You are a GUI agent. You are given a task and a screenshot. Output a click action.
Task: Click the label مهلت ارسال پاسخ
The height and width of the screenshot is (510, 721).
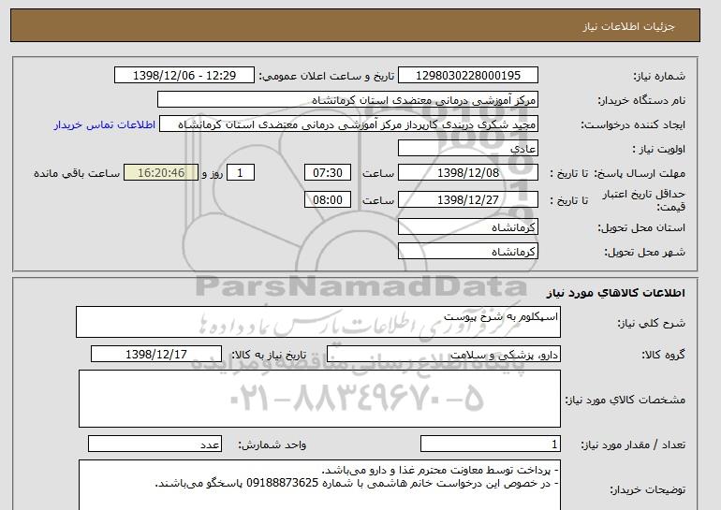pyautogui.click(x=640, y=174)
